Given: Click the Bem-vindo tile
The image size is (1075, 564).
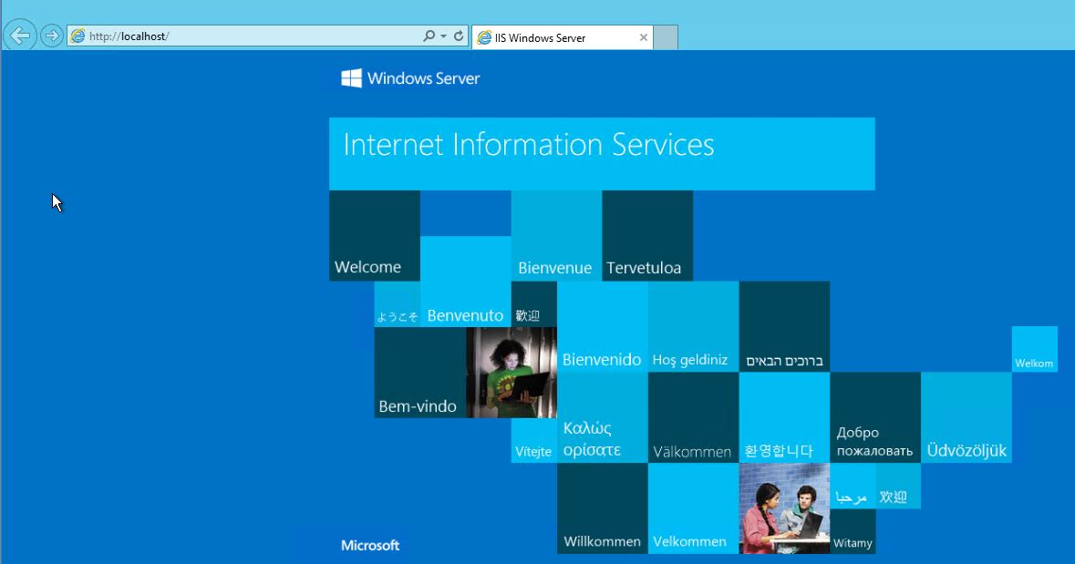Looking at the screenshot, I should [420, 372].
